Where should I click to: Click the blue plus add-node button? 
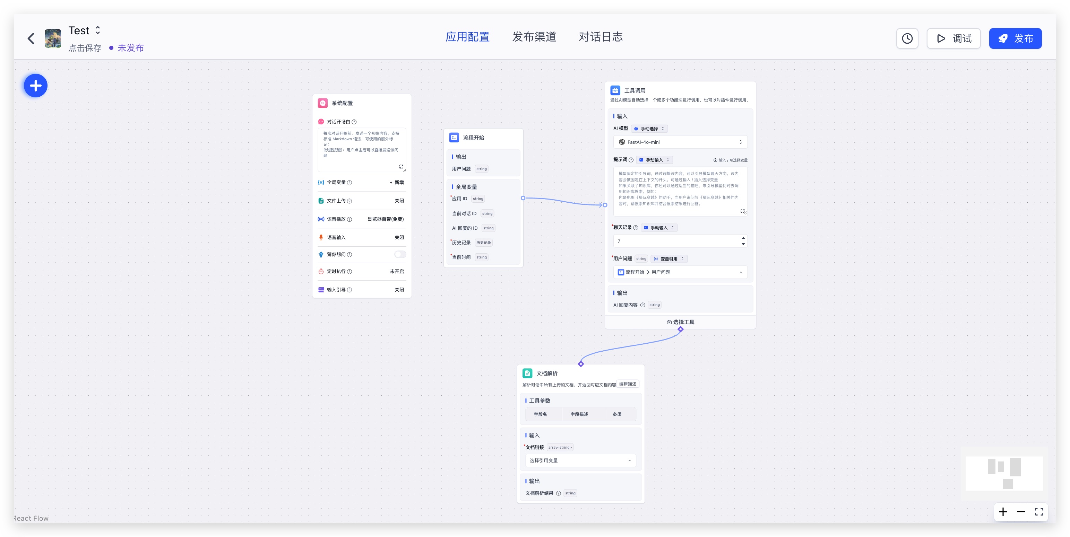pyautogui.click(x=36, y=86)
